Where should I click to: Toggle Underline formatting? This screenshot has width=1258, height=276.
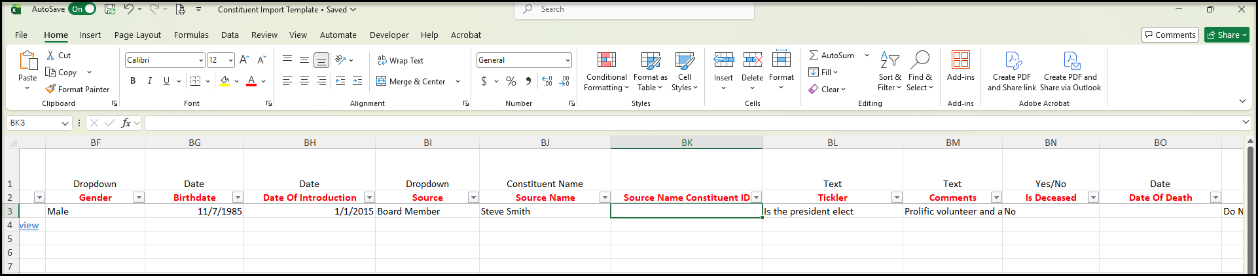coord(166,81)
